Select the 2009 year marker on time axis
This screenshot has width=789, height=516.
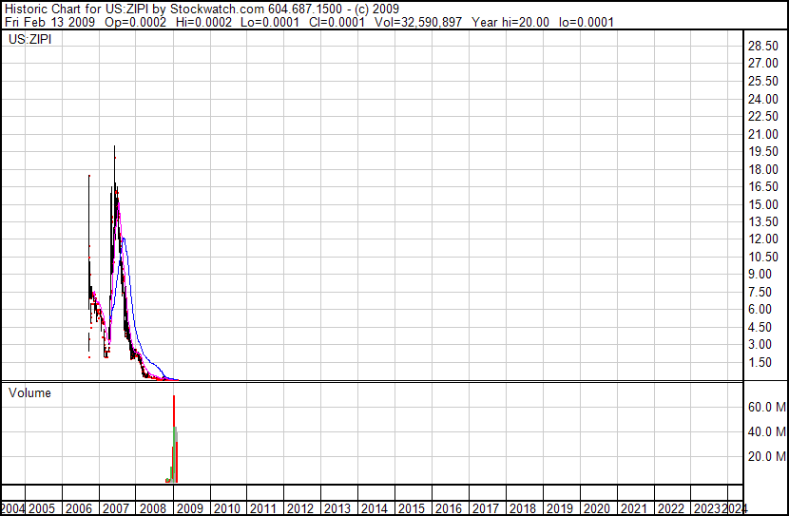click(190, 508)
